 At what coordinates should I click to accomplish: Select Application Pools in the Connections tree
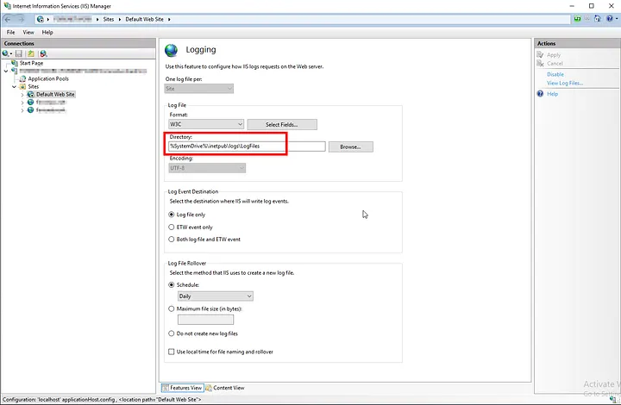click(47, 78)
